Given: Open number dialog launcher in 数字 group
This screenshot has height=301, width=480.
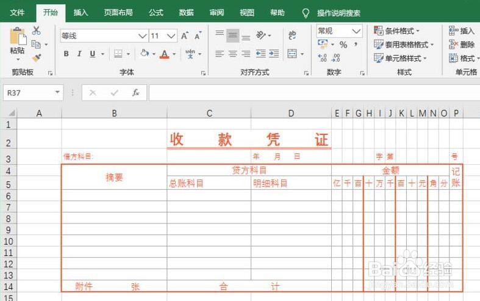Looking at the screenshot, I should 362,73.
